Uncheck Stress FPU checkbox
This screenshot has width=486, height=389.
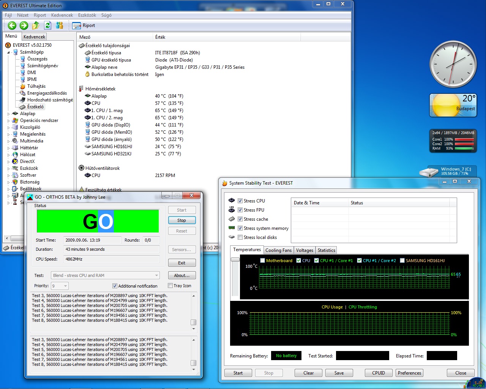(240, 210)
